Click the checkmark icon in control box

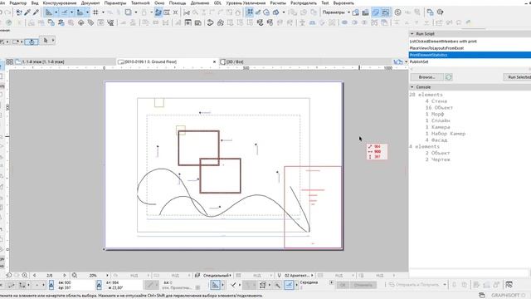pyautogui.click(x=233, y=285)
